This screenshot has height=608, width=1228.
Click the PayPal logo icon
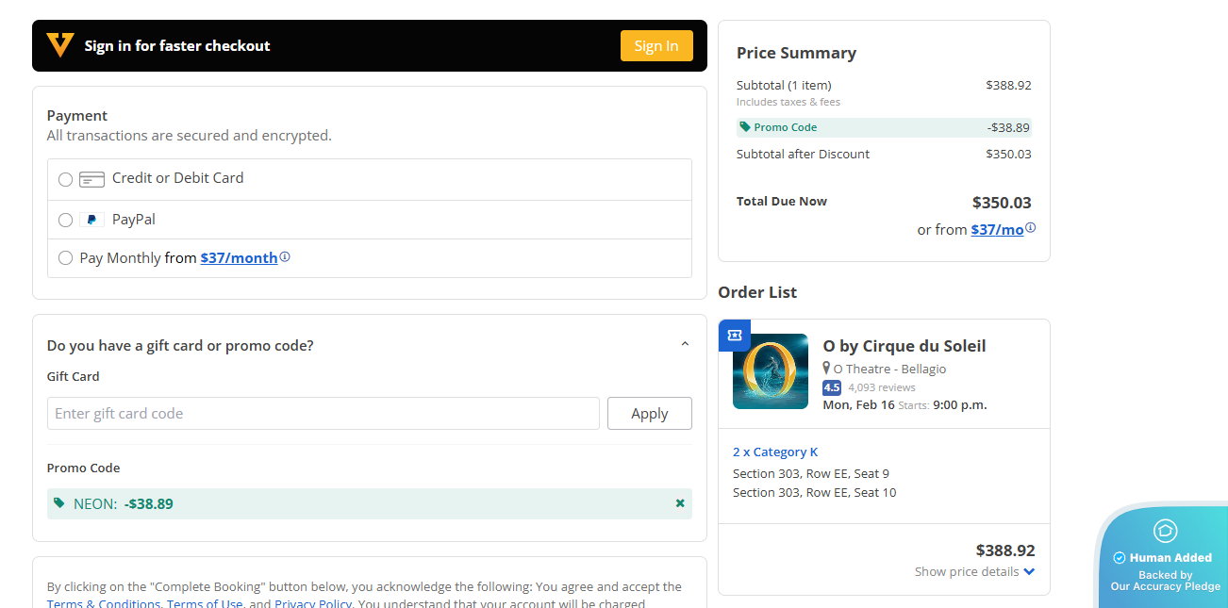point(91,220)
